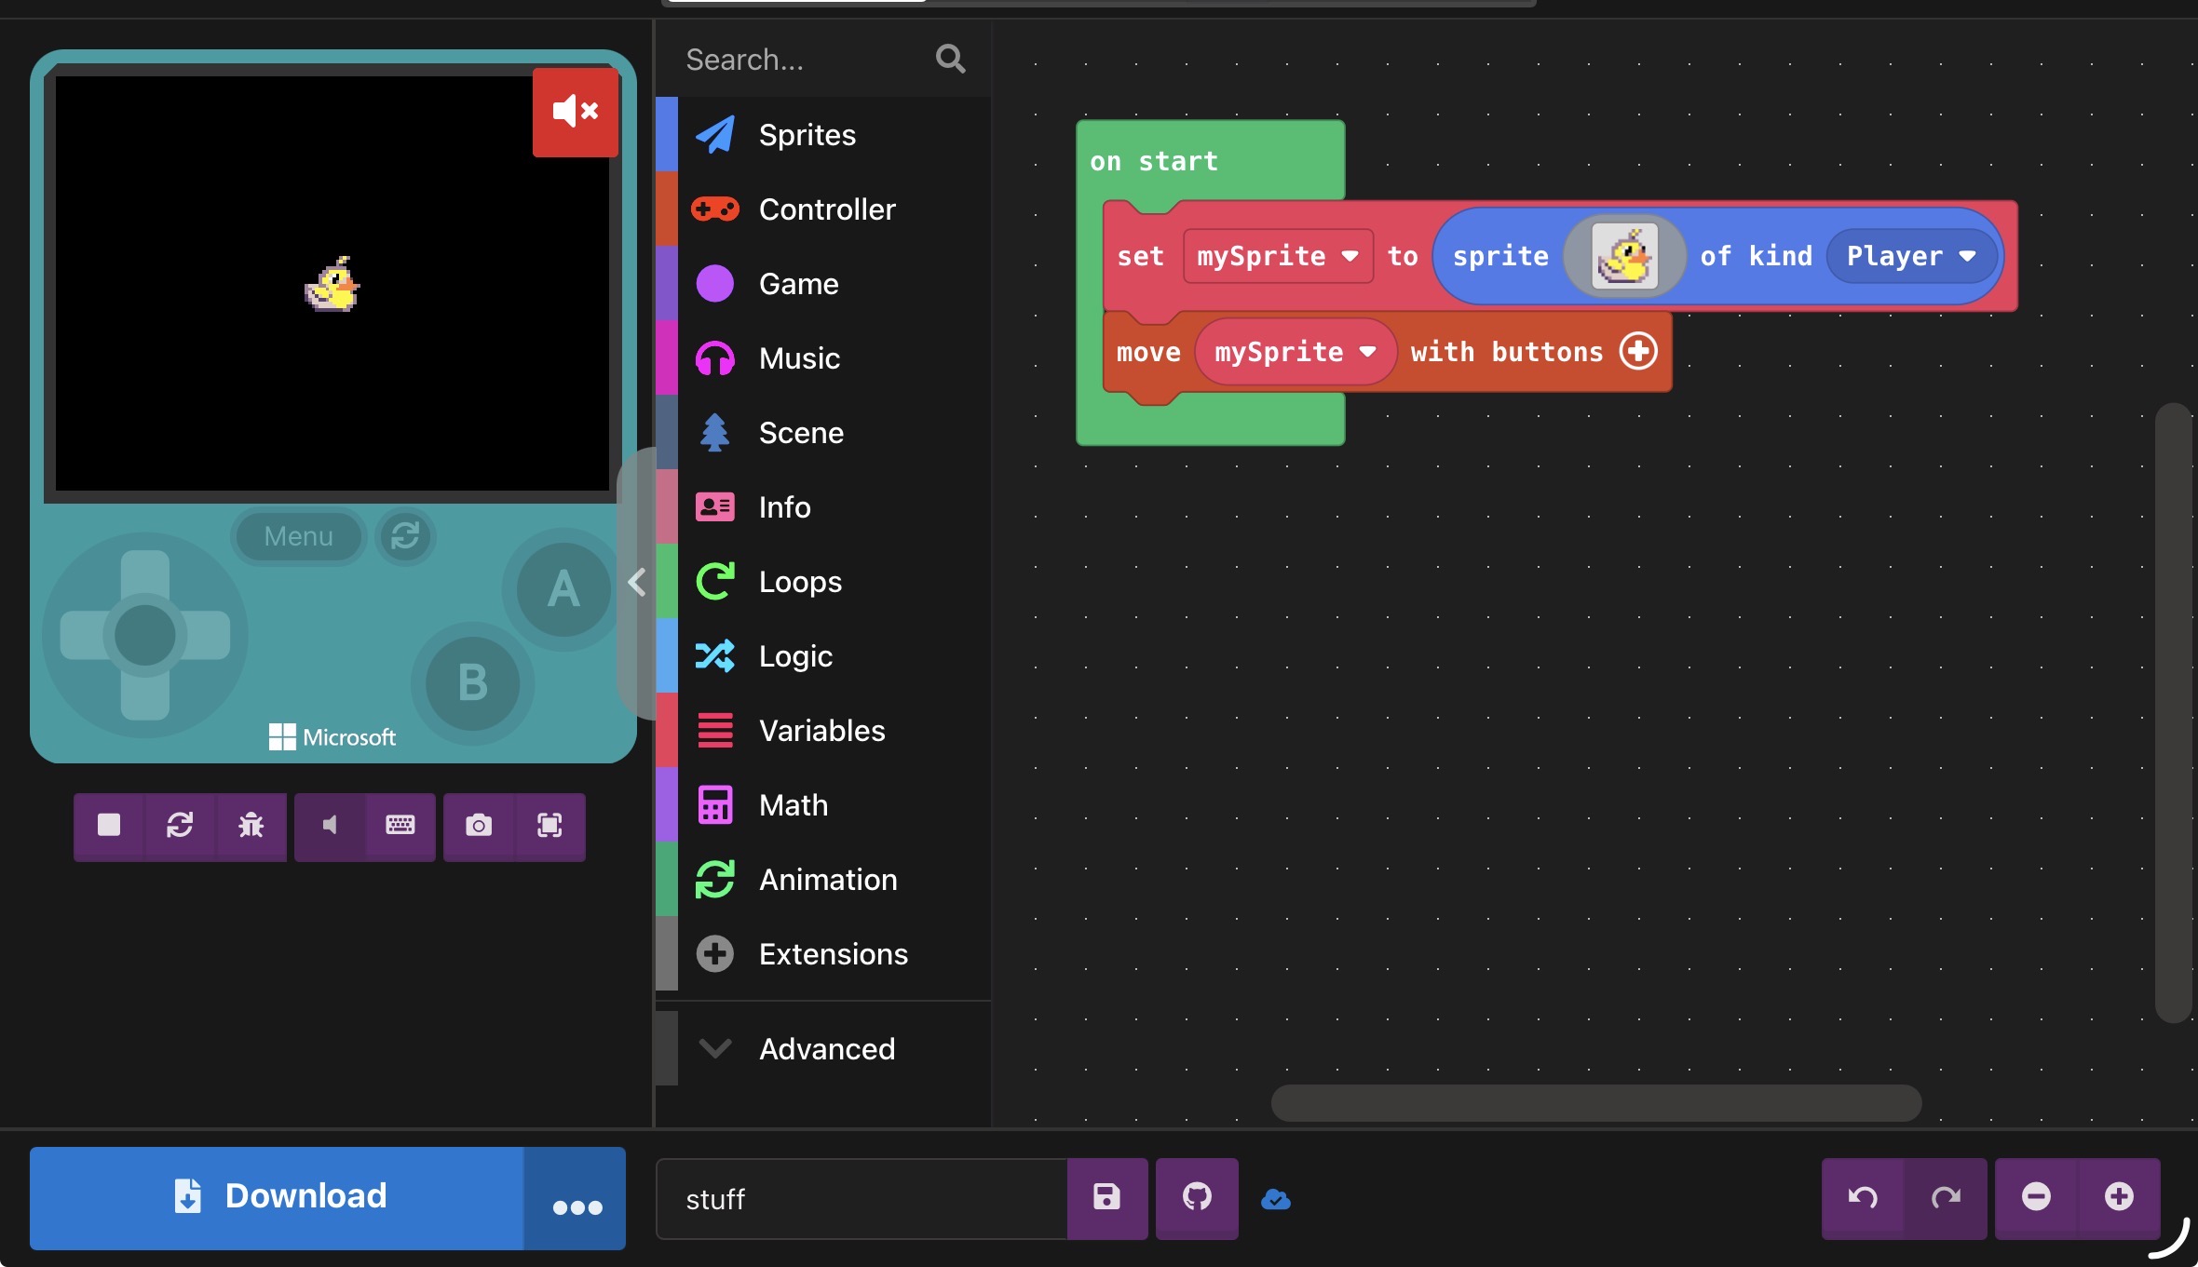Viewport: 2198px width, 1267px height.
Task: Toggle keyboard controls in the simulator toolbar
Action: tap(400, 825)
